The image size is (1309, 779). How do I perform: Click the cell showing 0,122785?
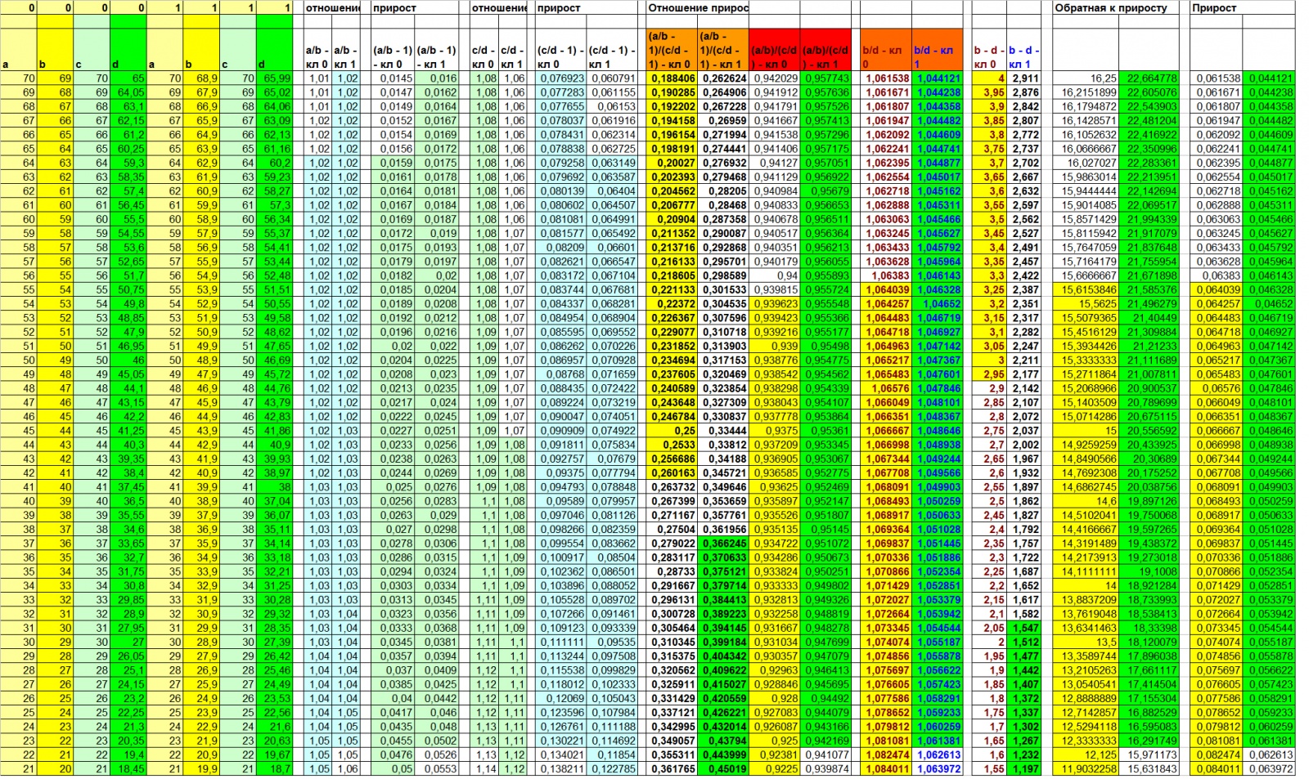click(612, 768)
